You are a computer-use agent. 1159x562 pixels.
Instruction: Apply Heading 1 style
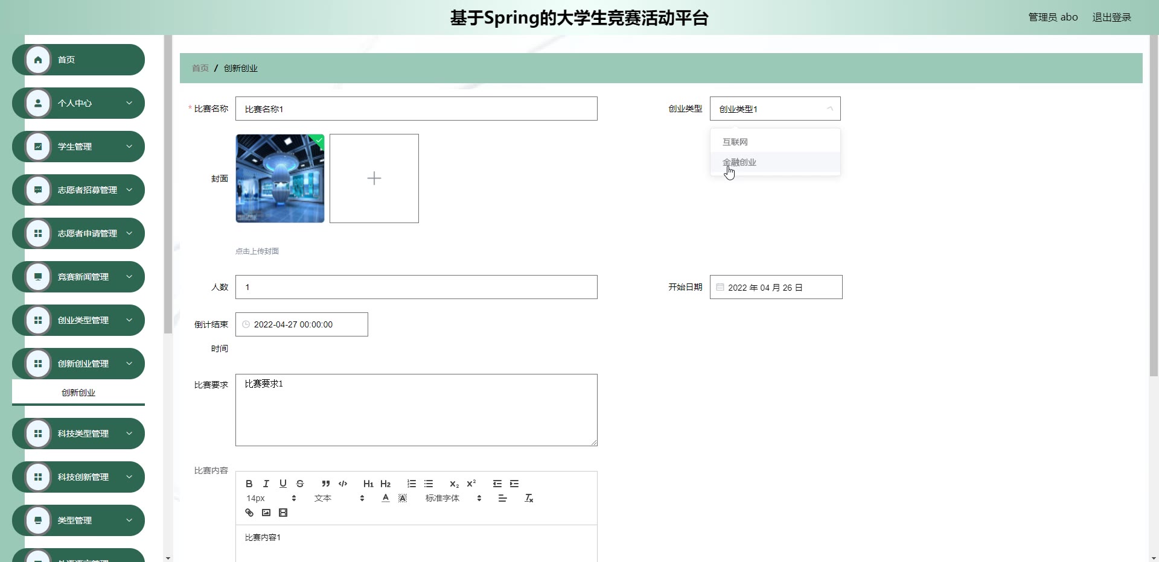(368, 484)
